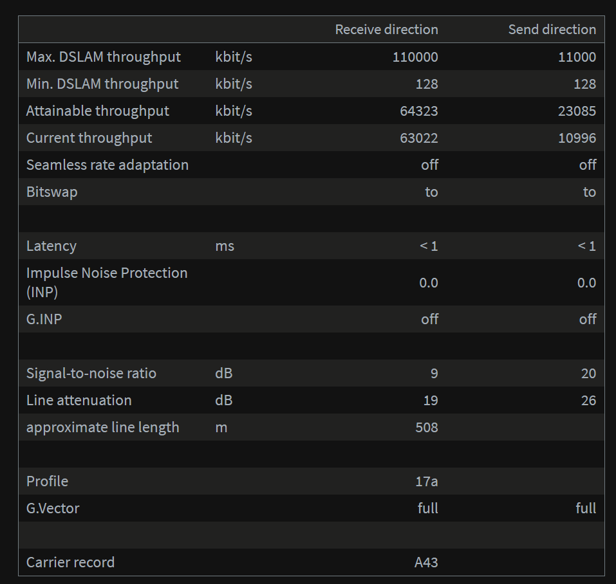Click the Current throughput row label
The image size is (616, 584).
(89, 138)
